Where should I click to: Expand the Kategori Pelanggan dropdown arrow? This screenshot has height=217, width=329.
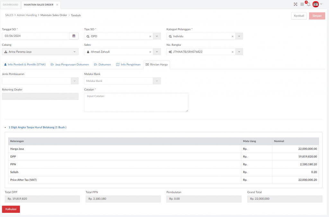[x=239, y=36]
